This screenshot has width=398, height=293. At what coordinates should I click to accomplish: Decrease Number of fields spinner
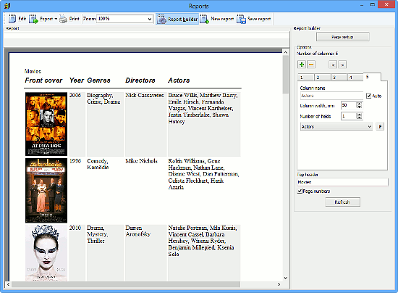pos(359,117)
